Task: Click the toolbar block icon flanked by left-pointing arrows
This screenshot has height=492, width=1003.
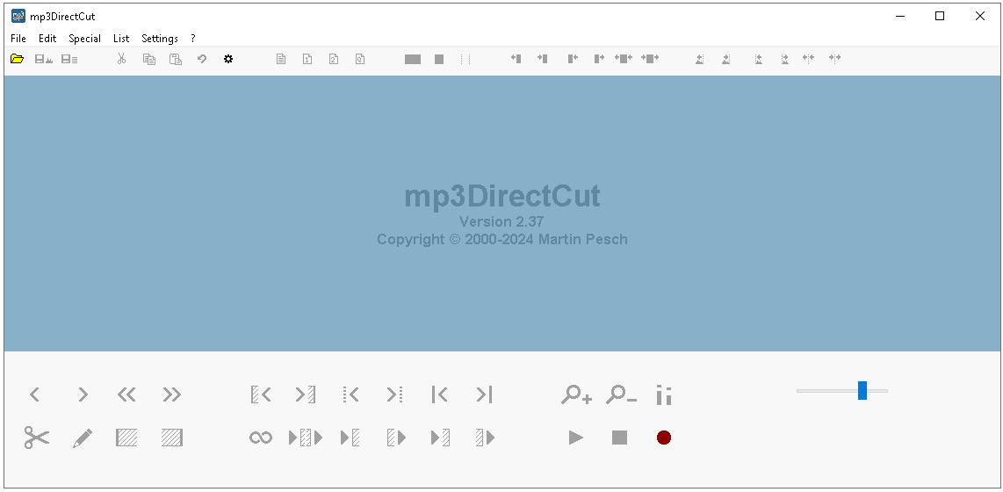Action: [x=624, y=58]
